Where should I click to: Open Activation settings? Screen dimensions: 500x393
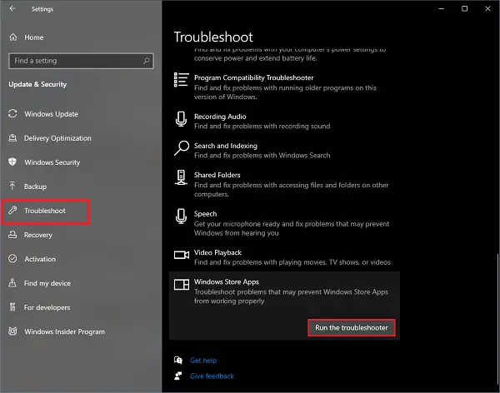coord(40,259)
